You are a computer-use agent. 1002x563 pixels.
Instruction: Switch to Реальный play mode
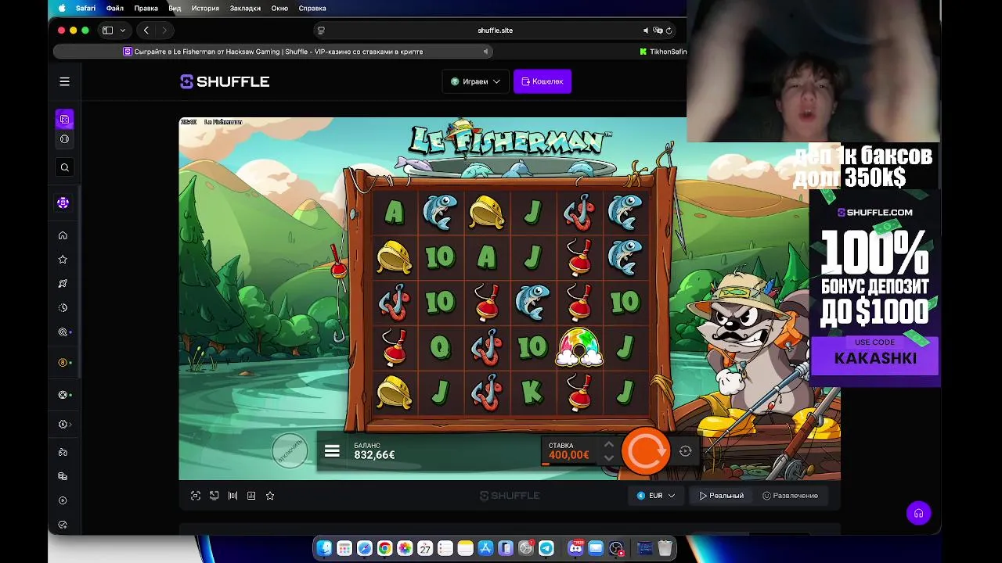coord(722,496)
